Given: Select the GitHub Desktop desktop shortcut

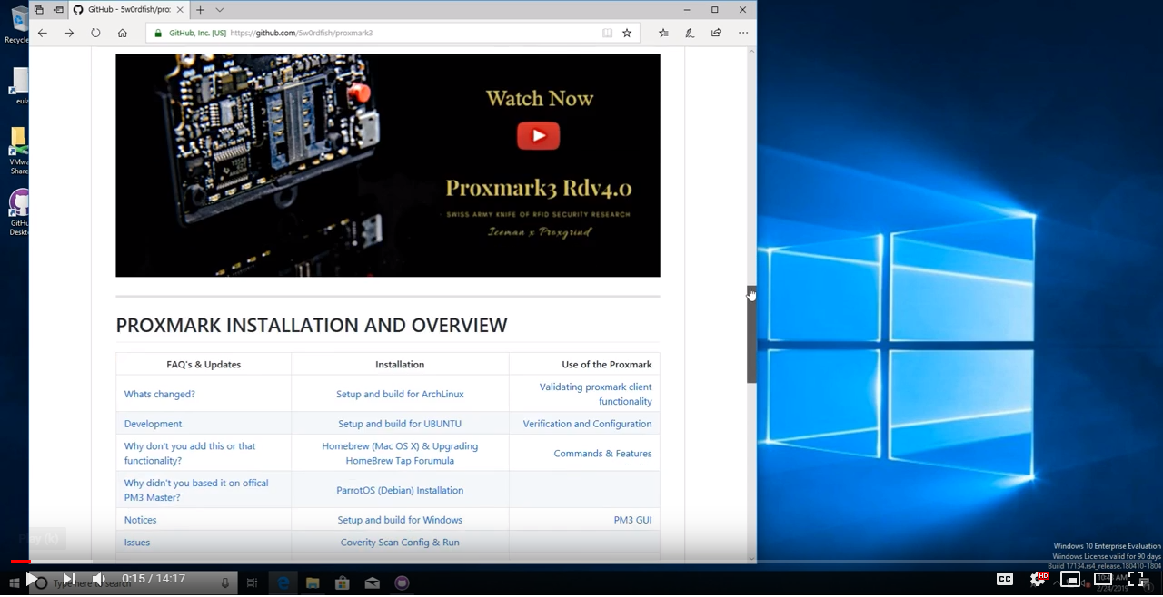Looking at the screenshot, I should pyautogui.click(x=19, y=212).
